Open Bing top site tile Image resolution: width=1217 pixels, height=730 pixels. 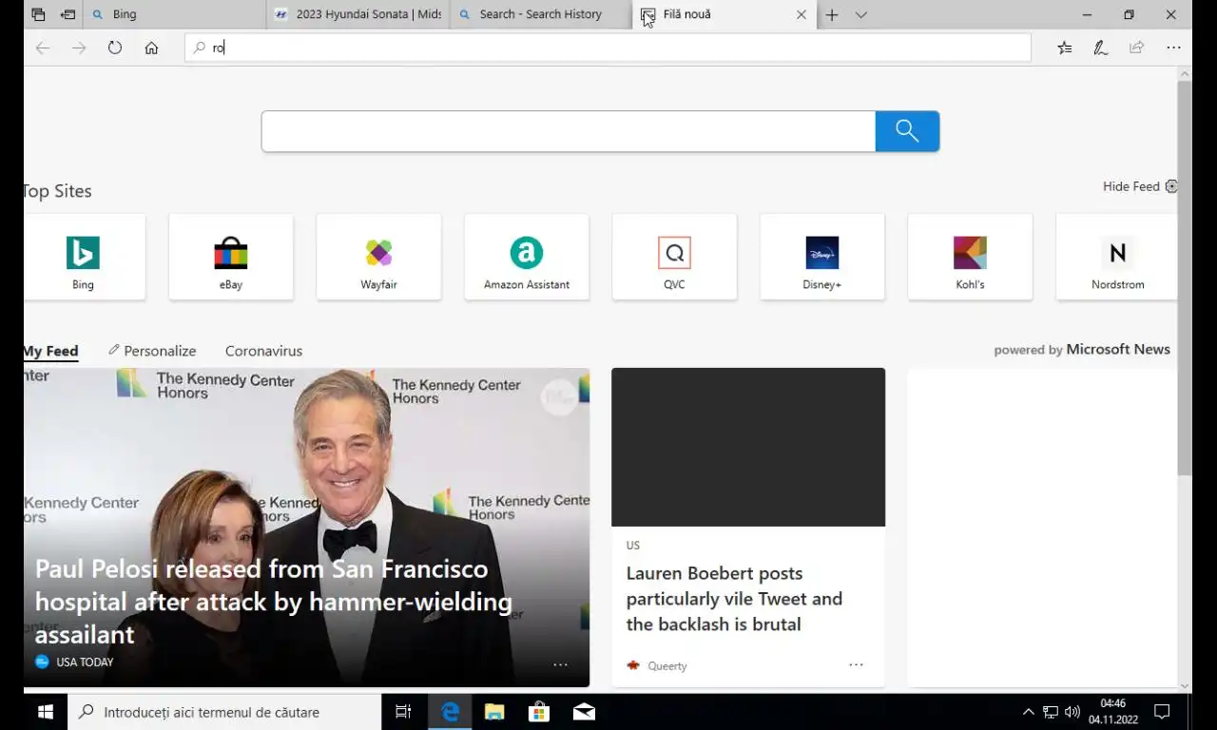click(84, 257)
